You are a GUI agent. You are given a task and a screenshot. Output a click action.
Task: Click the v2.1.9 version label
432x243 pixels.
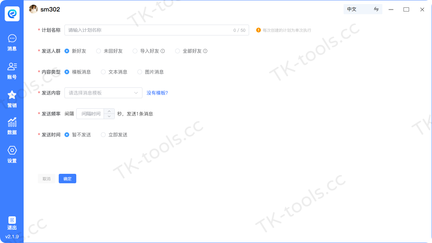[x=12, y=237]
